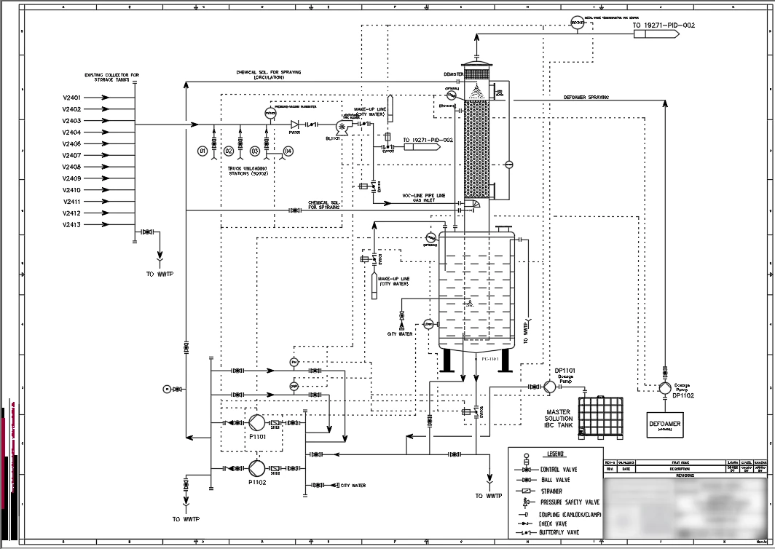Click the V2410 tank label
Viewport: 775px width, 549px height.
tap(71, 190)
